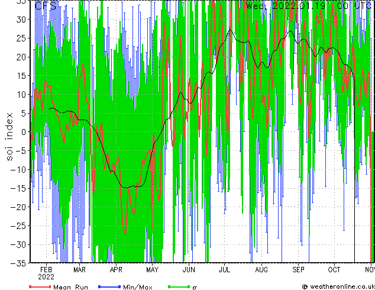The width and height of the screenshot is (375, 290).
Task: Click the blue Min/Max legend line
Action: [109, 286]
